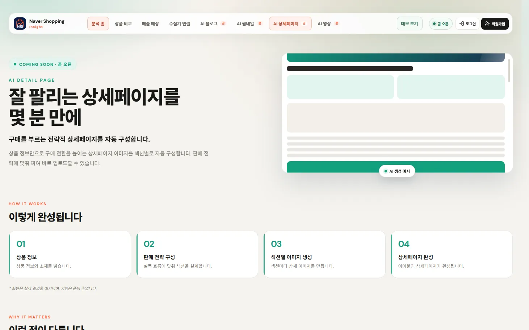
Task: Click the 곧 badge beside AI 영상
Action: coord(337,23)
